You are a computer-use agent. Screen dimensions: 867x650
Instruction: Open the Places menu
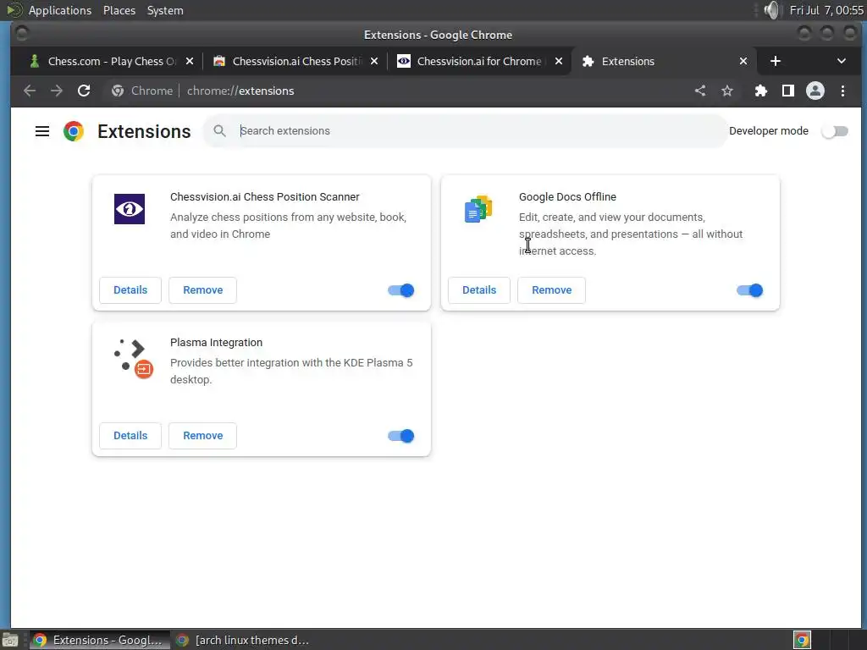click(119, 10)
